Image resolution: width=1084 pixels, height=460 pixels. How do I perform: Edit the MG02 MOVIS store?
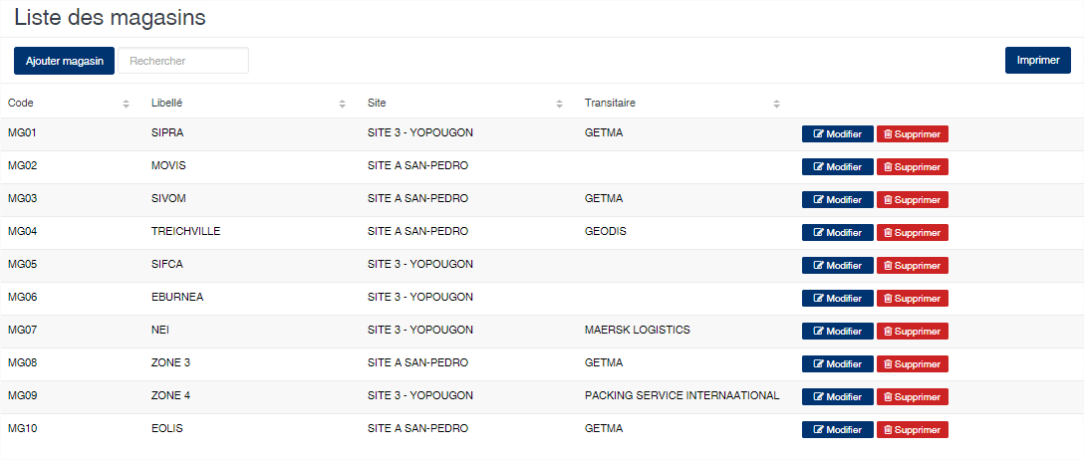tap(837, 167)
